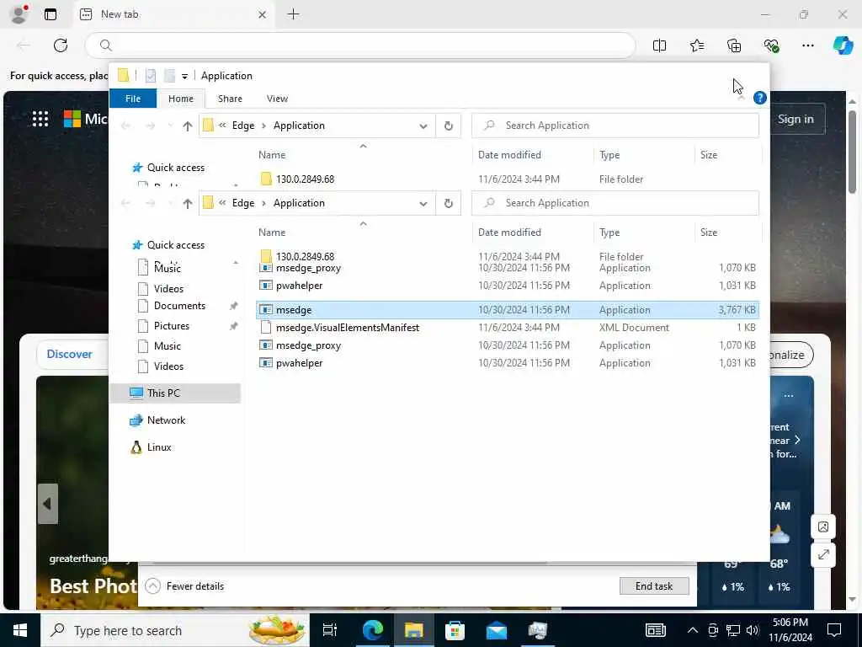Open Explorer Help question mark icon
Viewport: 862px width, 647px height.
click(760, 98)
